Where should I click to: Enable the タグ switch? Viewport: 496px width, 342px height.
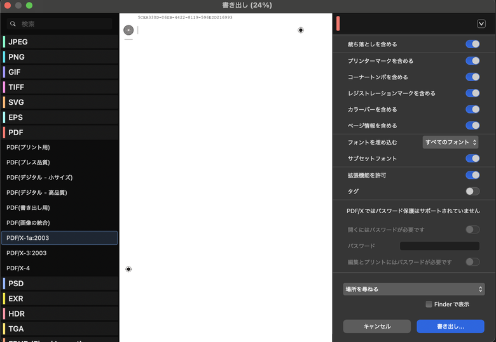click(x=472, y=191)
